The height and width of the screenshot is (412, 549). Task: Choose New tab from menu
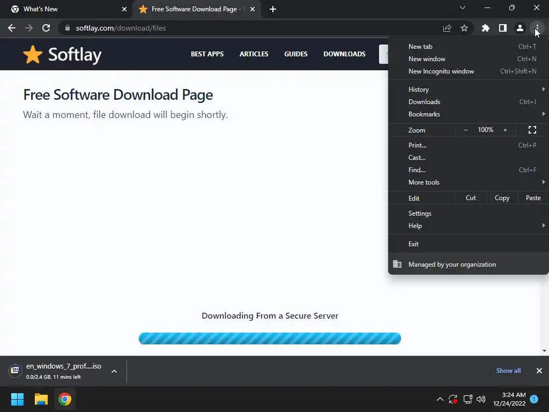[469, 47]
